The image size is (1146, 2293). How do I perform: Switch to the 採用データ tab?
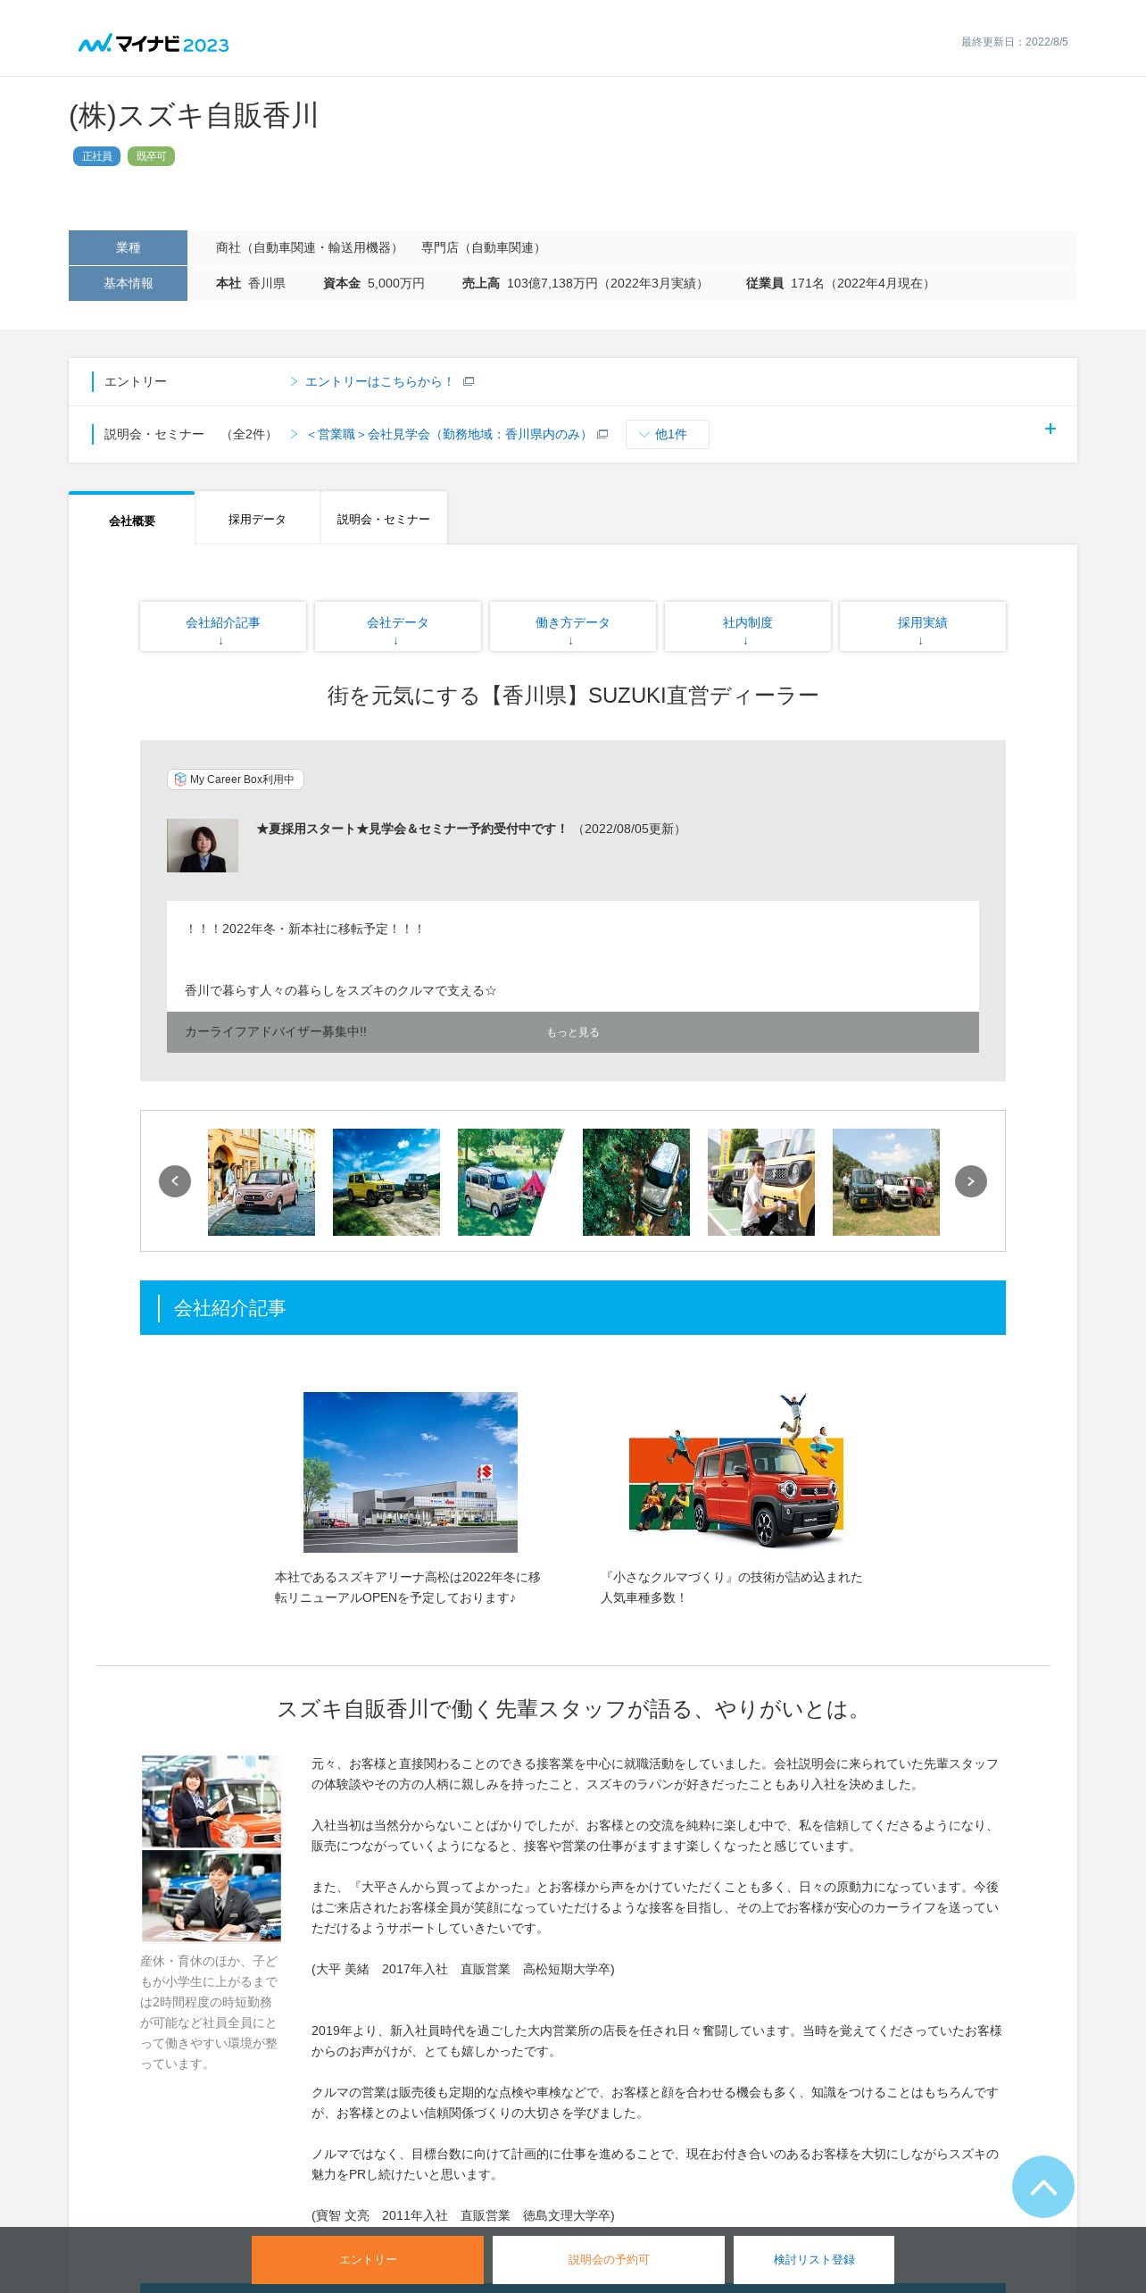pos(257,519)
